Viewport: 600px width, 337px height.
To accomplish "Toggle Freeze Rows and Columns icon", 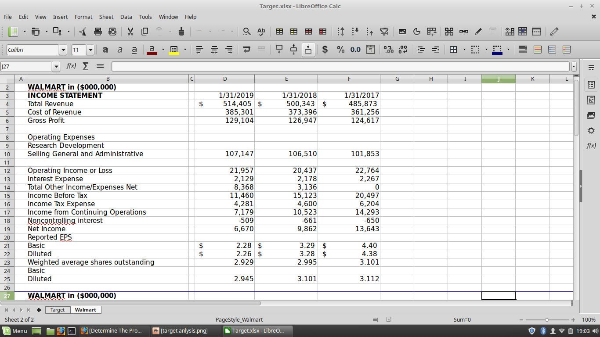I will pyautogui.click(x=523, y=32).
